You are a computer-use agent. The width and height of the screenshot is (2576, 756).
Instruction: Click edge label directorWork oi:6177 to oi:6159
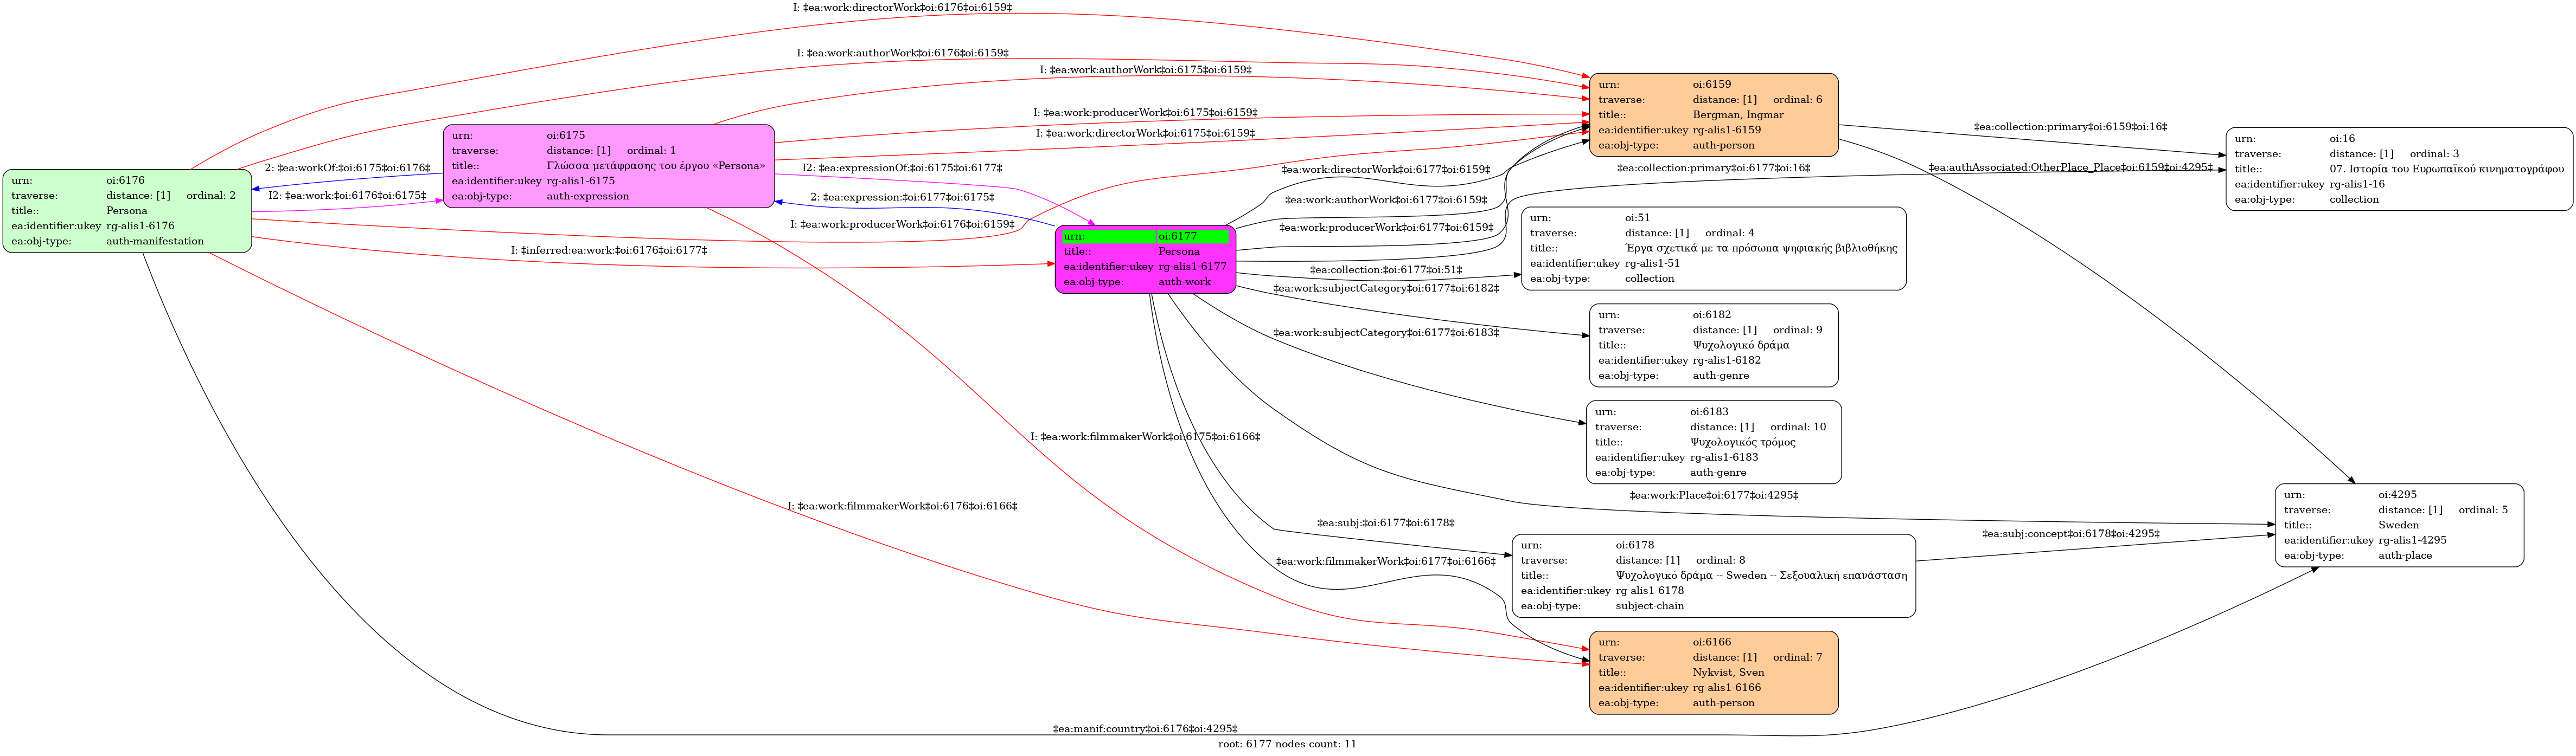[x=1385, y=170]
